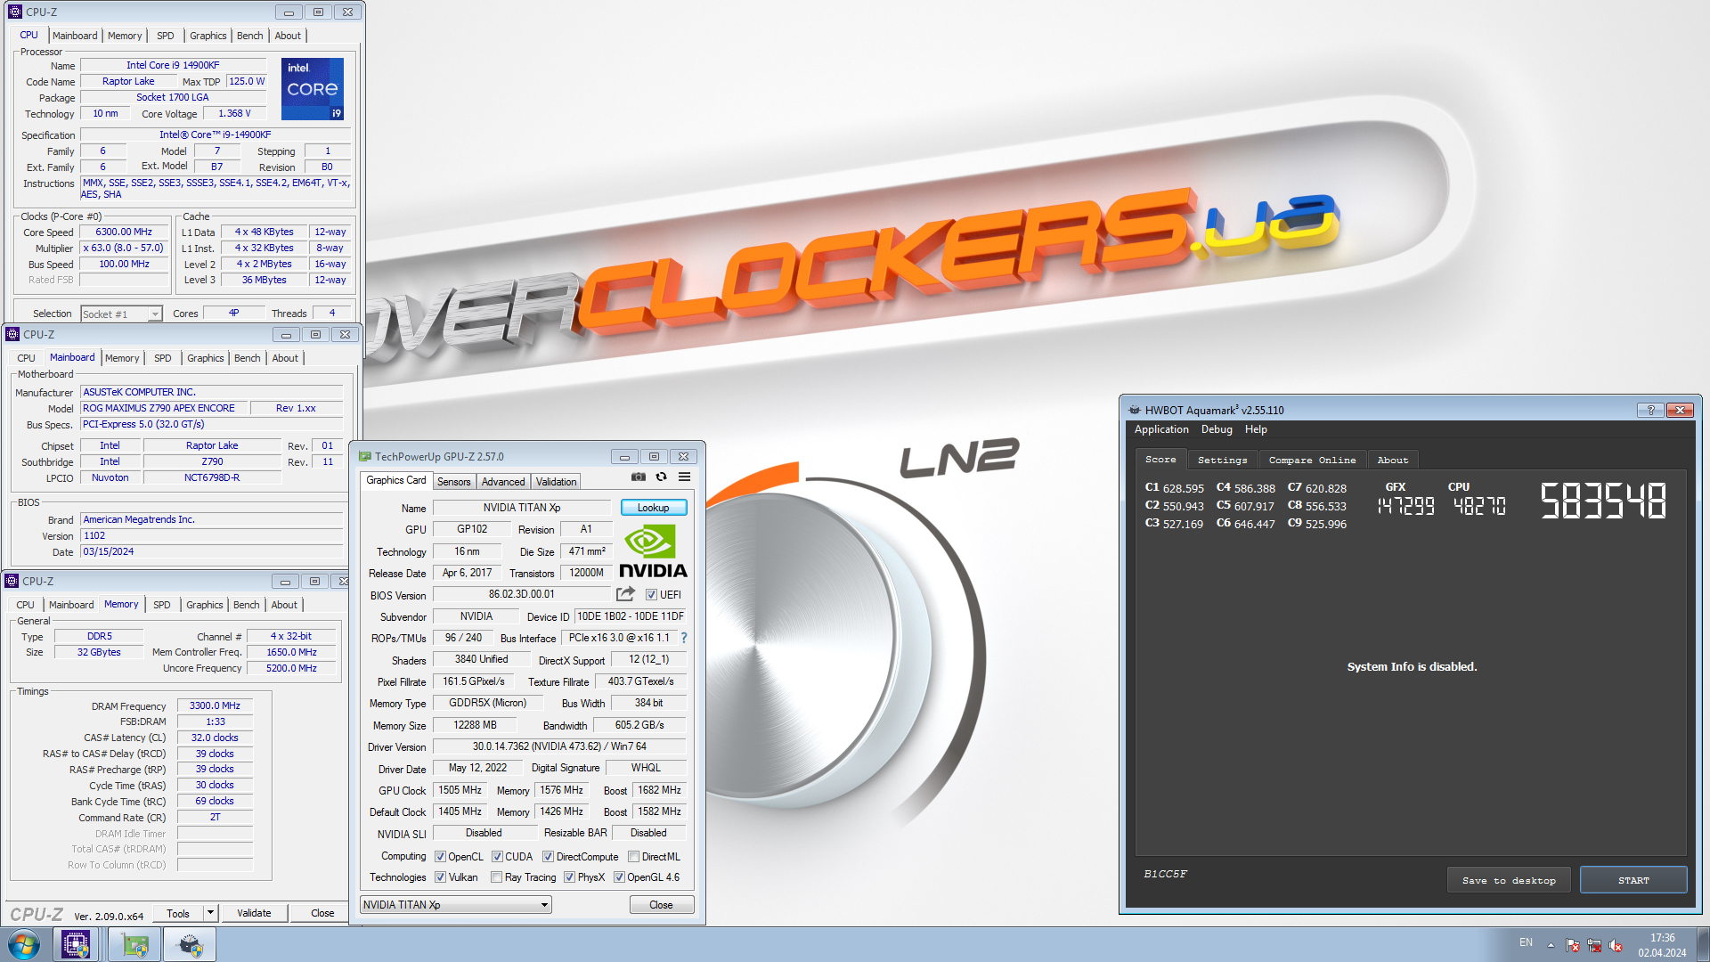Open the Aquamark Application menu
The image size is (1710, 962).
pos(1161,429)
